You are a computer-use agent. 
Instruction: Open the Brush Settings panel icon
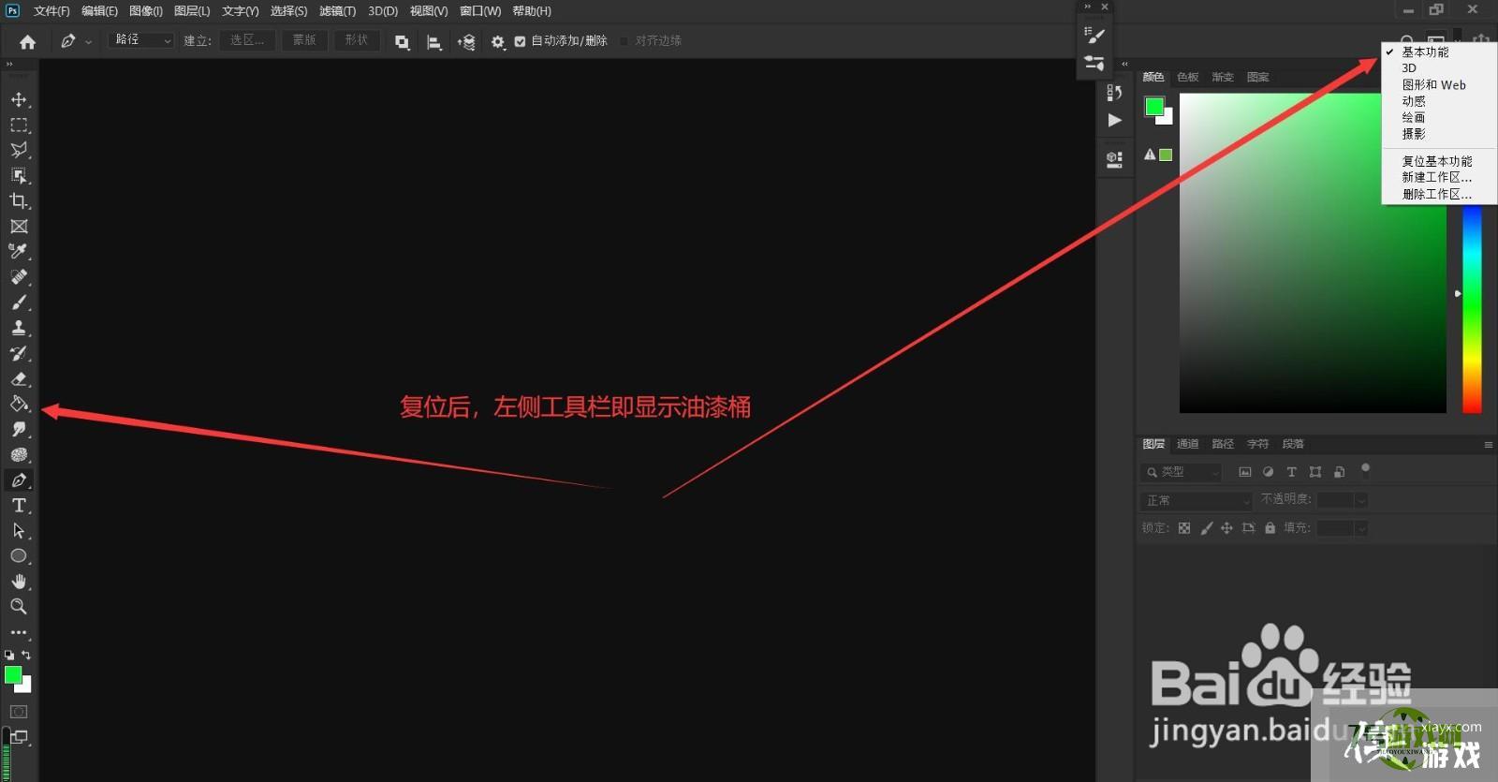tap(1094, 36)
